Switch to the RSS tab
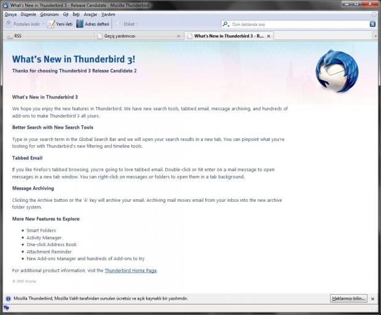The image size is (381, 315). [49, 36]
